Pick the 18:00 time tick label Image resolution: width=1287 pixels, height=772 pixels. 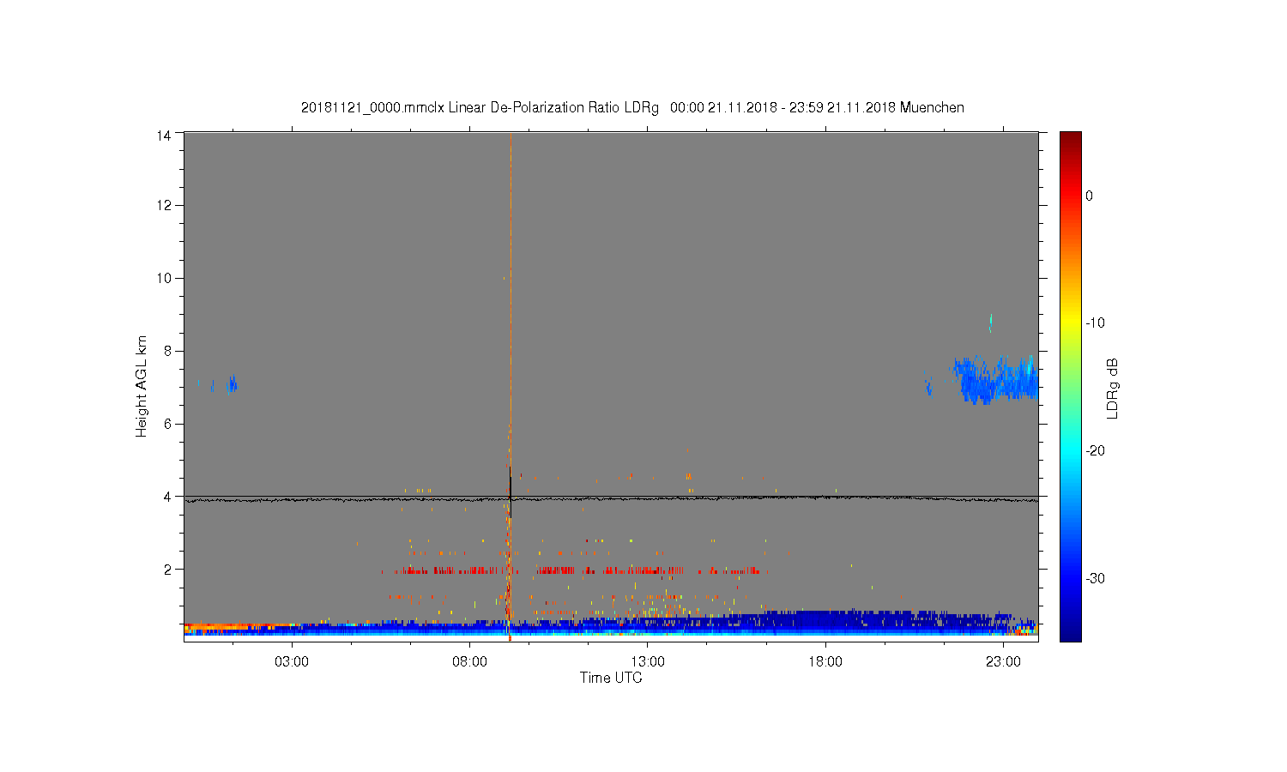(825, 662)
